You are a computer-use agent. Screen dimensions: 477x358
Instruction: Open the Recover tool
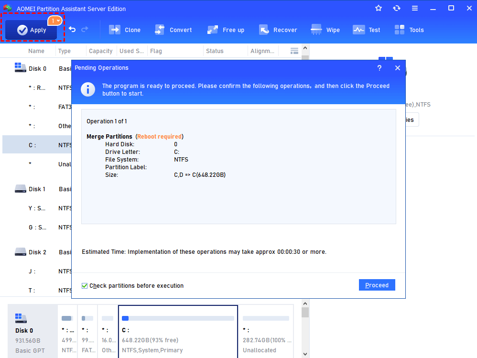click(278, 30)
